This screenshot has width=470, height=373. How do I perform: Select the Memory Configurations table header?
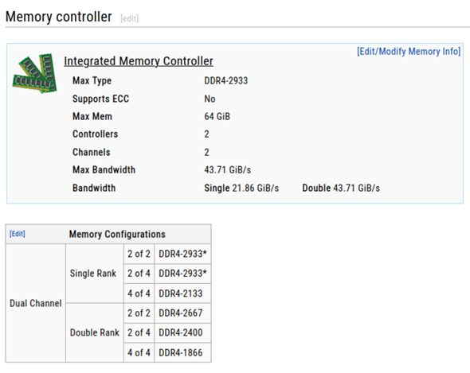[117, 234]
